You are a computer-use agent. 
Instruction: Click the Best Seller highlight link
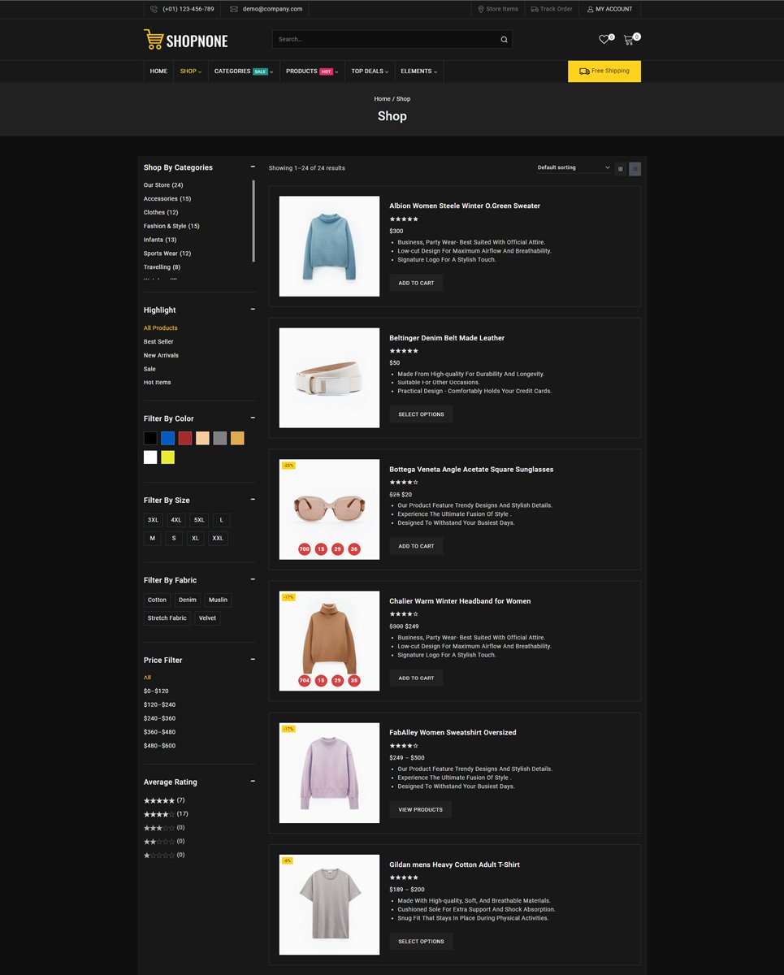click(158, 342)
